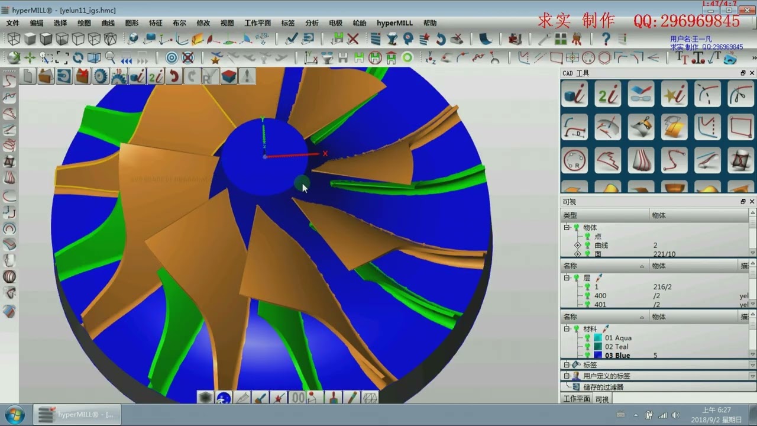Click the wireframe sphere icon in bottom viewport toolbar

pyautogui.click(x=370, y=398)
